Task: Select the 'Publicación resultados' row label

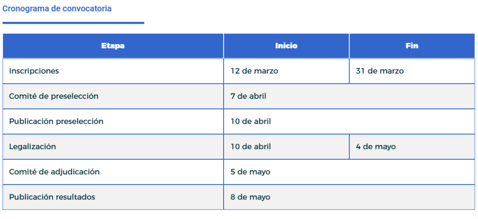Action: [x=52, y=197]
